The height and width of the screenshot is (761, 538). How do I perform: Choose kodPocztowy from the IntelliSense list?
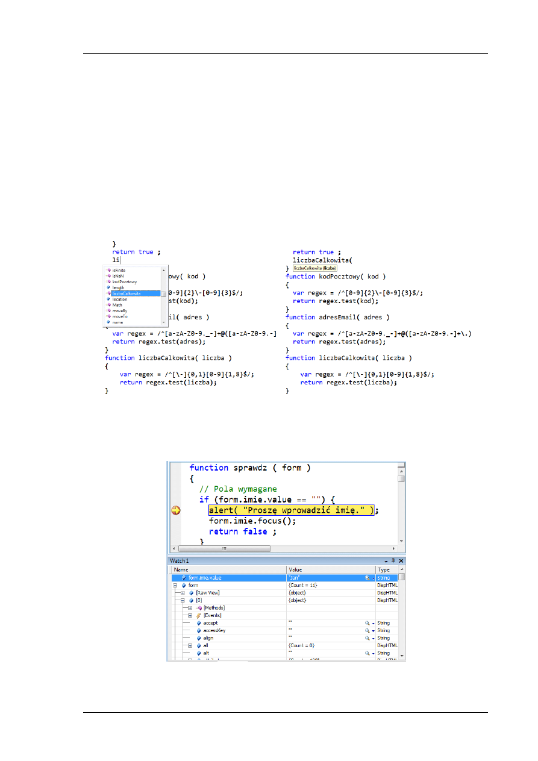click(x=125, y=282)
